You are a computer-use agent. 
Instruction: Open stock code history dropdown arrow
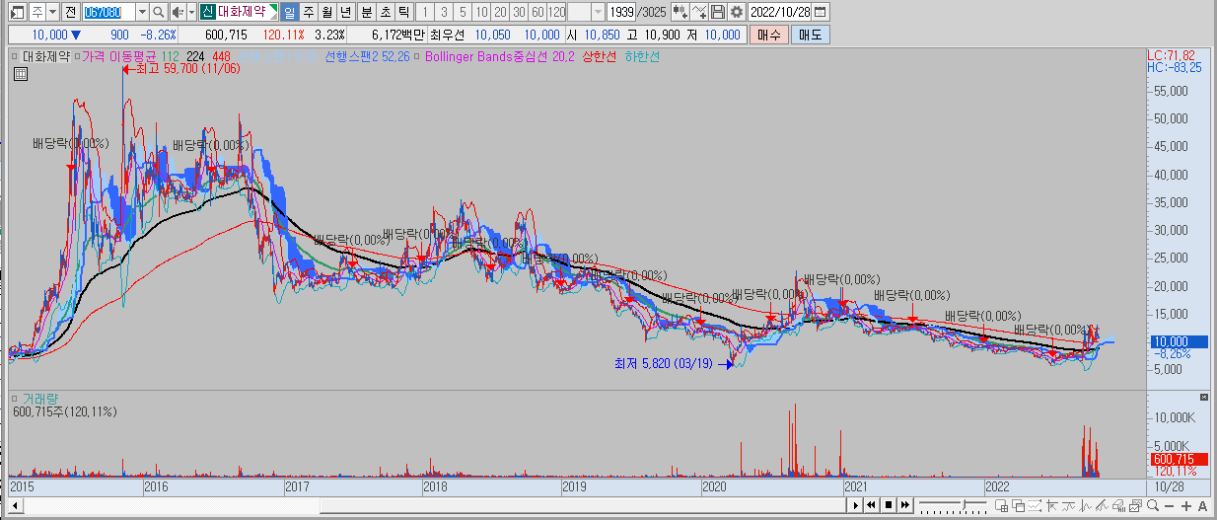tap(142, 12)
